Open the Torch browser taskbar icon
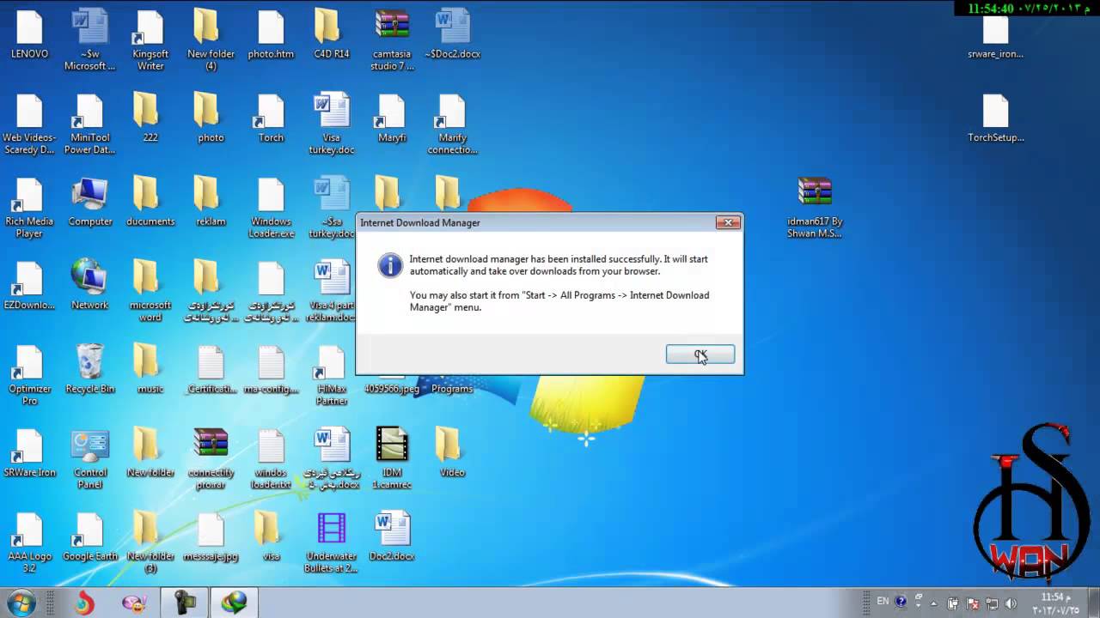 tap(84, 603)
